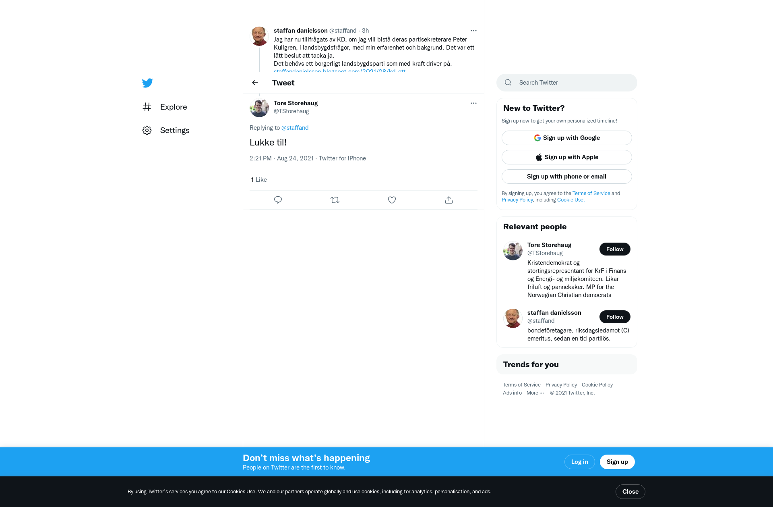Image resolution: width=773 pixels, height=507 pixels.
Task: Close the cookies notice banner
Action: [630, 492]
